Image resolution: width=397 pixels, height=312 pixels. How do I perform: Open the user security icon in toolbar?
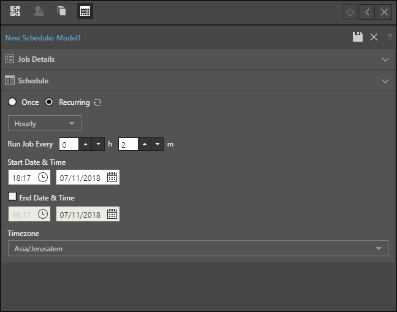39,11
